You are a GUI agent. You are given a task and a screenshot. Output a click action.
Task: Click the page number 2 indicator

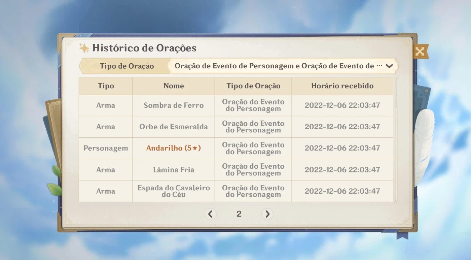pyautogui.click(x=239, y=214)
